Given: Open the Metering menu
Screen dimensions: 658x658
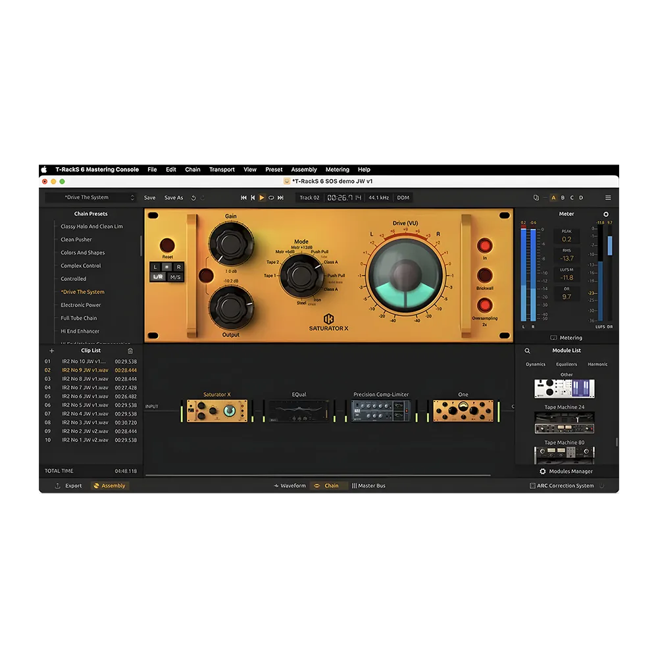Looking at the screenshot, I should click(338, 170).
